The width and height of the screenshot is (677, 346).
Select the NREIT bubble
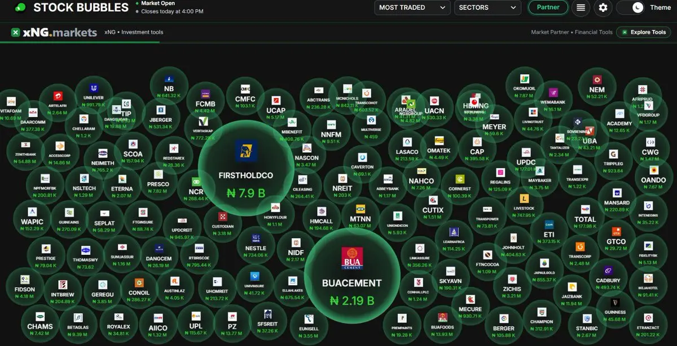point(342,184)
